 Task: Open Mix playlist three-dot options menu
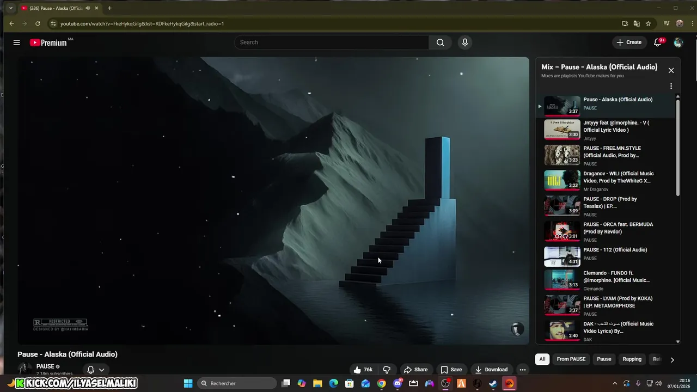pyautogui.click(x=671, y=86)
